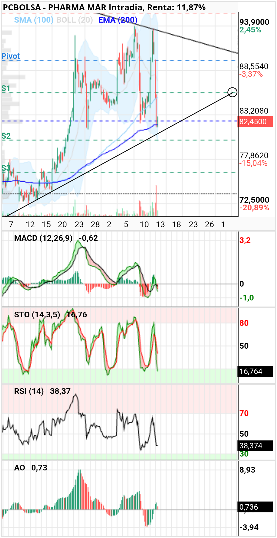The height and width of the screenshot is (538, 277).
Task: Click the circled trendline projection marker
Action: [232, 92]
